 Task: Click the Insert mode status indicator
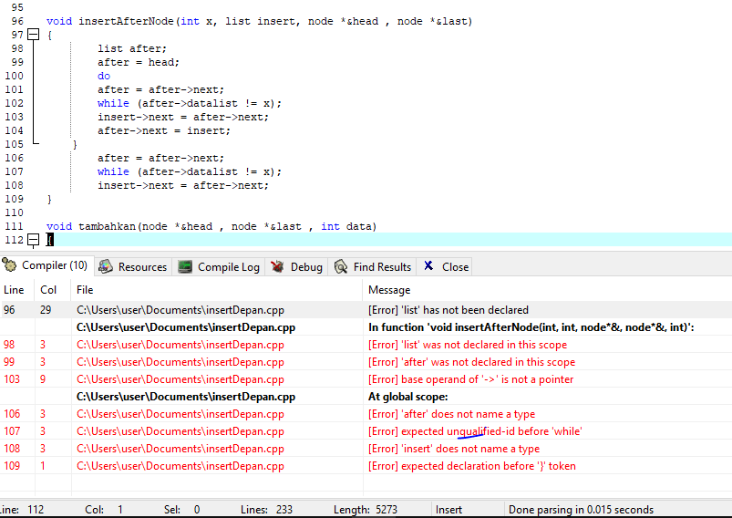pyautogui.click(x=448, y=510)
